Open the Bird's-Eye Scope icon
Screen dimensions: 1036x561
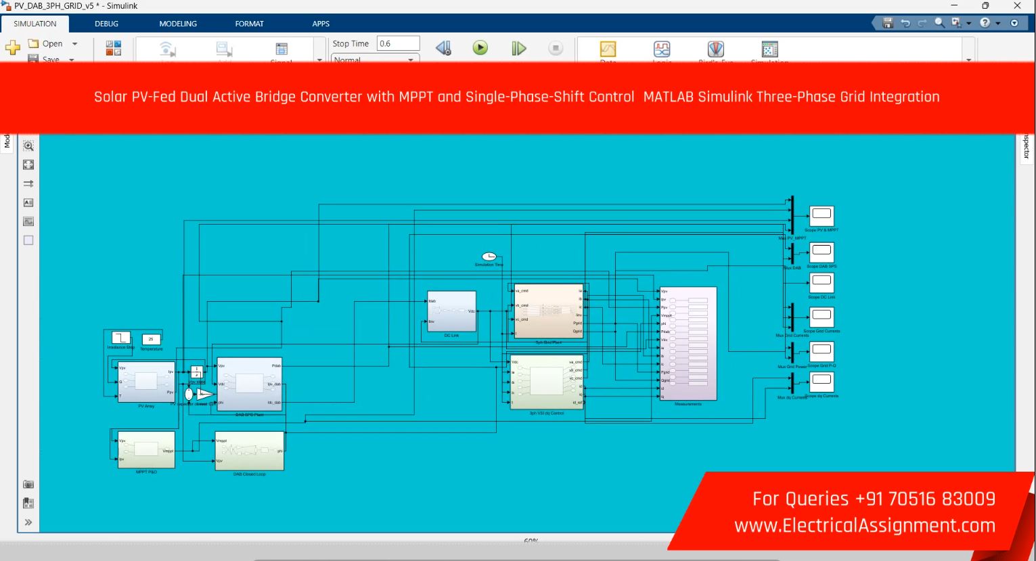coord(716,49)
